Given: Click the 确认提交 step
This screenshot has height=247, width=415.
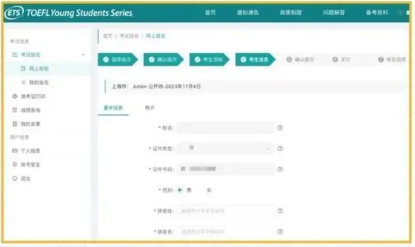Looking at the screenshot, I should (300, 59).
